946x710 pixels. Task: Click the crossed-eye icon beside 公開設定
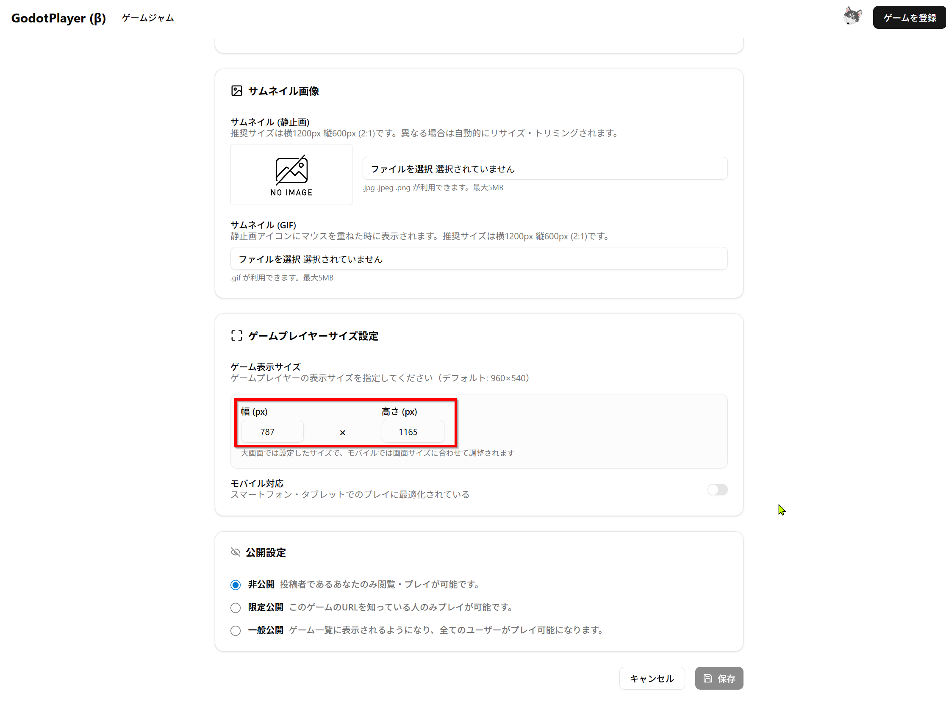235,552
